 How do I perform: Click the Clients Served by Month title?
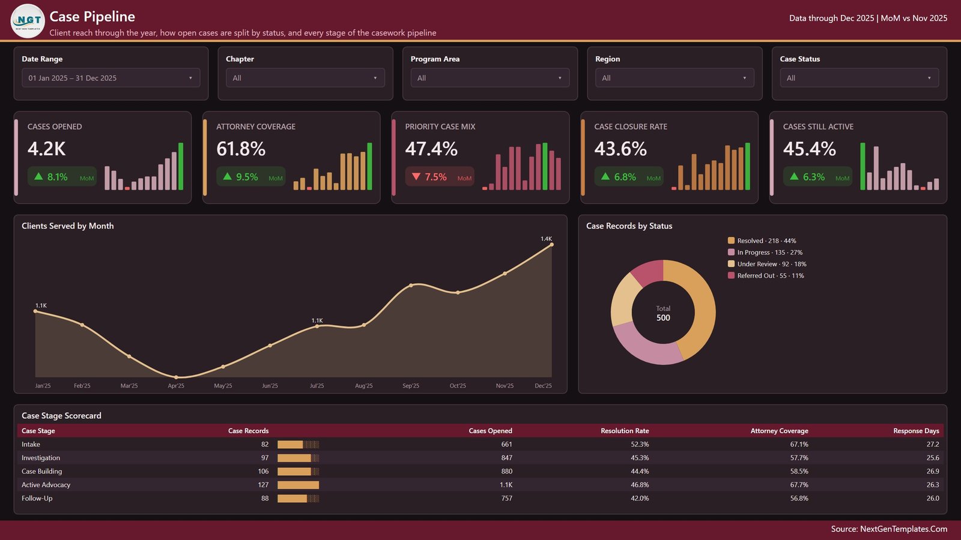(x=68, y=226)
